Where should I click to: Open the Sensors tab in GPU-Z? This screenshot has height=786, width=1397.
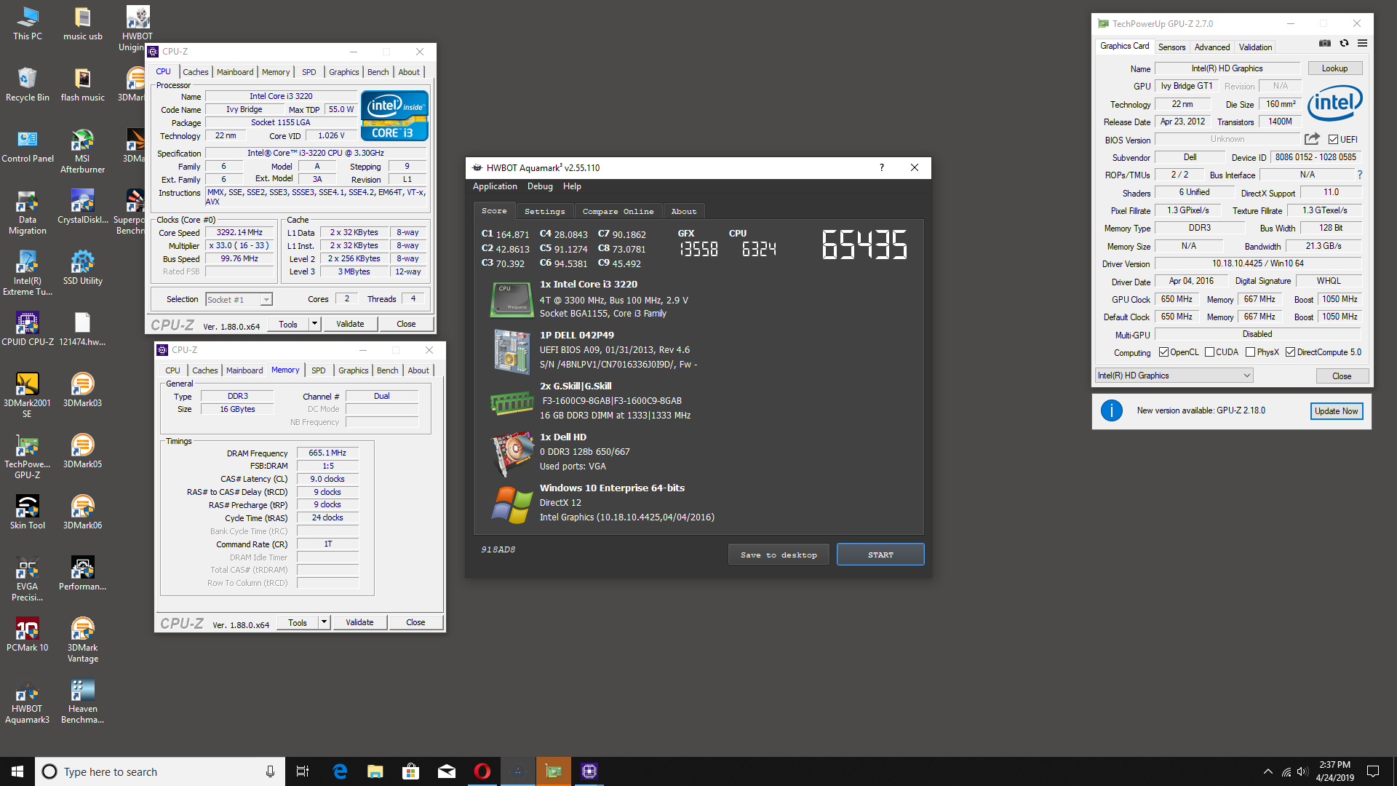click(x=1171, y=47)
